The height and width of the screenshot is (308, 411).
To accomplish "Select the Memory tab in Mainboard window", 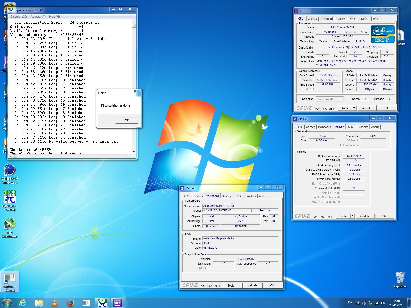I will tap(226, 196).
